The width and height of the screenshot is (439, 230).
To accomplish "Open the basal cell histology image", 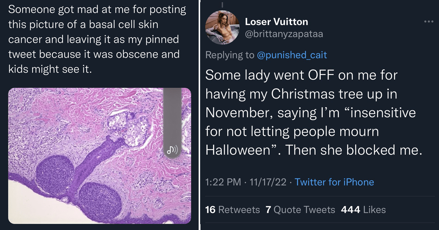I will tap(100, 156).
